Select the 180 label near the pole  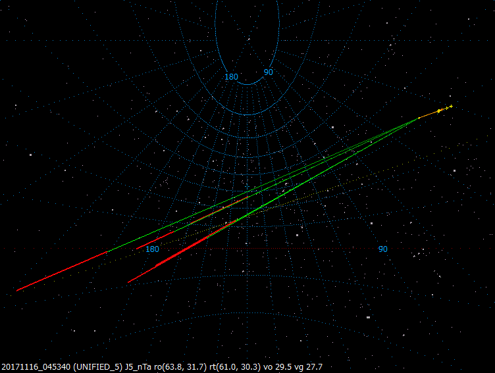point(231,77)
